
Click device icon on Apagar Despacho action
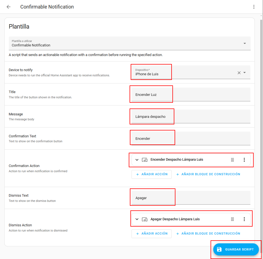[145, 219]
